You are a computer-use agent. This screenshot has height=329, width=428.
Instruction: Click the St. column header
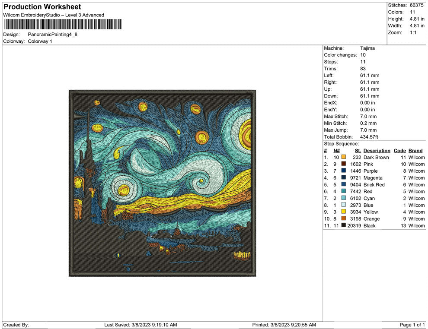[358, 150]
